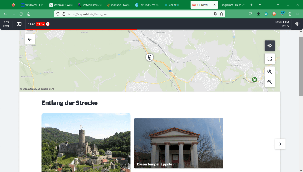Viewport: 303px width, 172px height.
Task: Click the page's vertical scrollbar thumb
Action: (301, 66)
